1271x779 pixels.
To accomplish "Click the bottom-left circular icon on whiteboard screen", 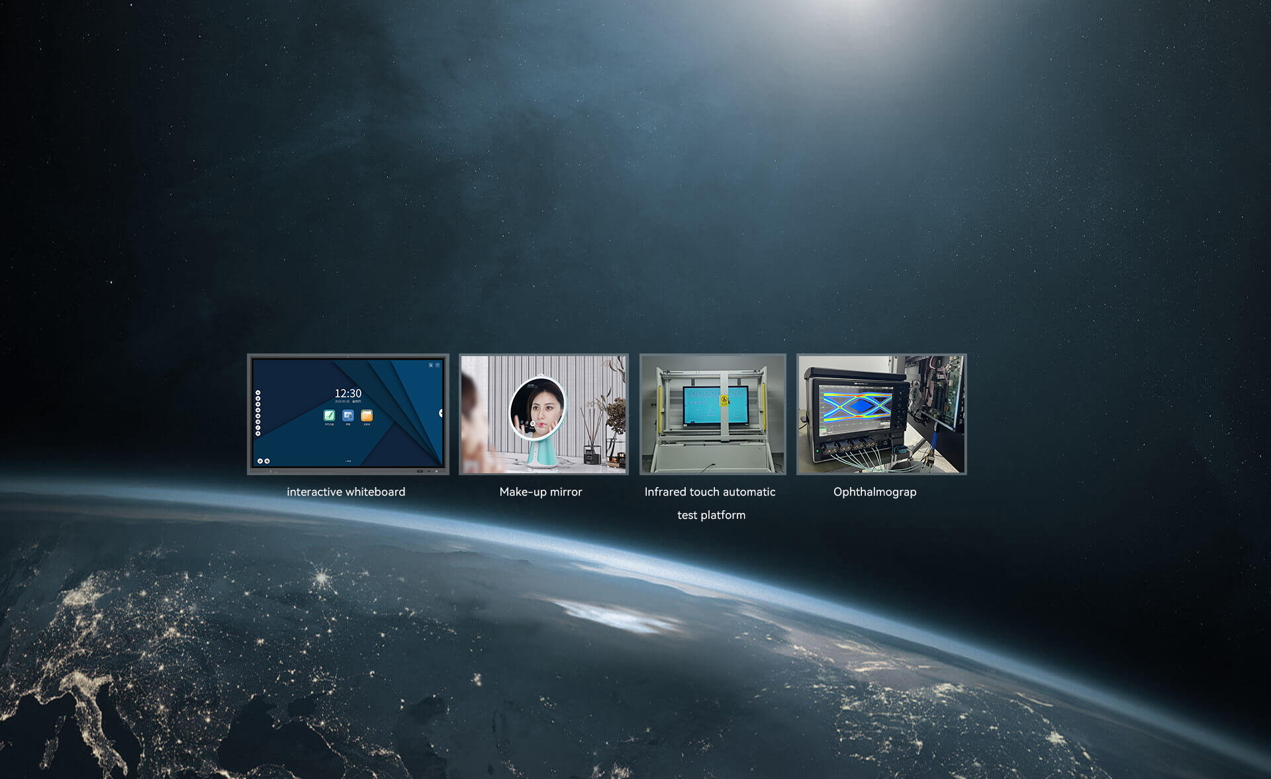I will [x=260, y=461].
